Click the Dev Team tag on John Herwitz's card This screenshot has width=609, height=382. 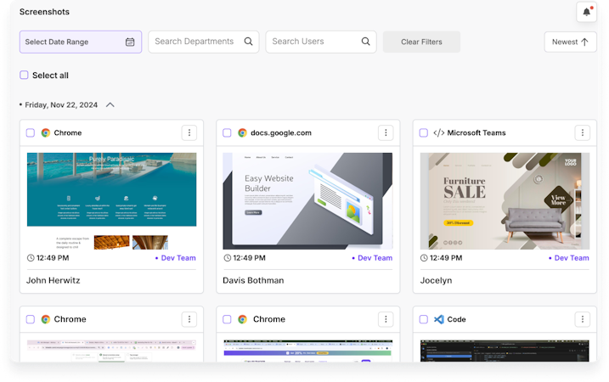point(176,258)
